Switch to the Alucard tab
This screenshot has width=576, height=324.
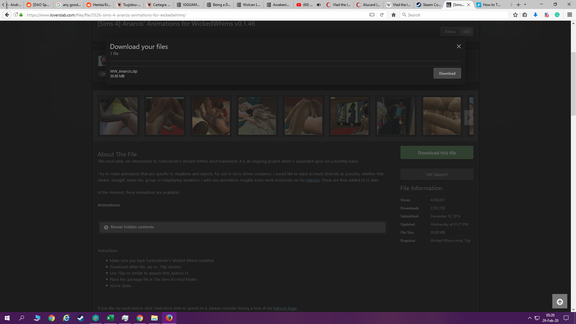click(368, 4)
